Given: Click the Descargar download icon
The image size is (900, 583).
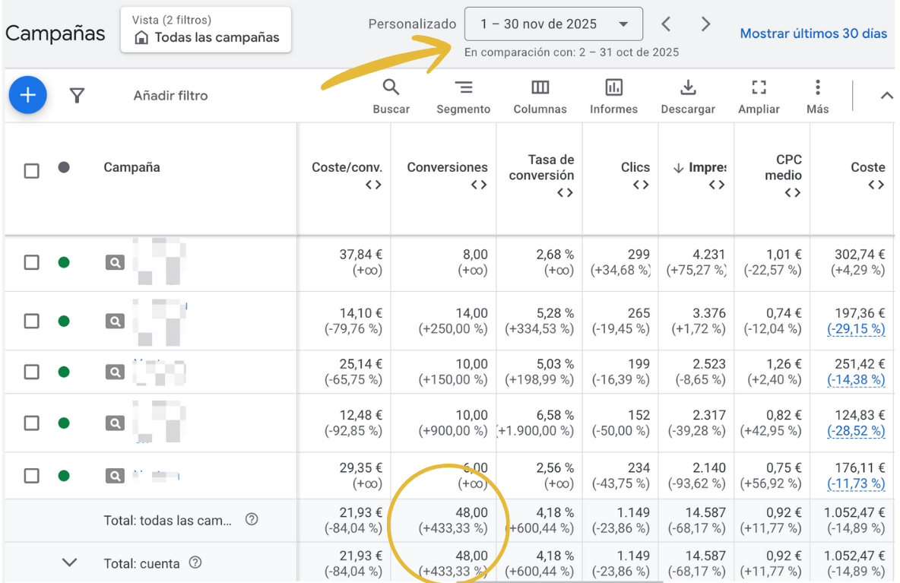Looking at the screenshot, I should 688,87.
